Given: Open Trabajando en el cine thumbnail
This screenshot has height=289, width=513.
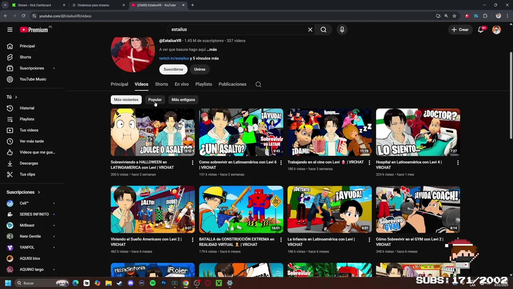Looking at the screenshot, I should tap(329, 132).
